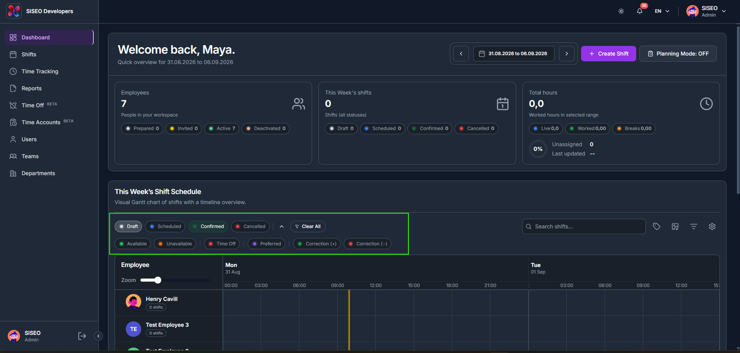Screen dimensions: 740x353
Task: Open the sort lines icon
Action: coord(694,226)
